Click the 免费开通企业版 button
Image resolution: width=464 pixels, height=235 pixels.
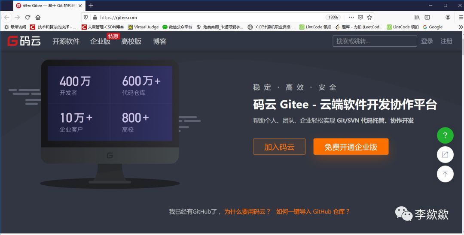351,146
